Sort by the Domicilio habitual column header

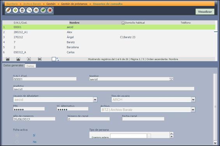[x=135, y=23]
